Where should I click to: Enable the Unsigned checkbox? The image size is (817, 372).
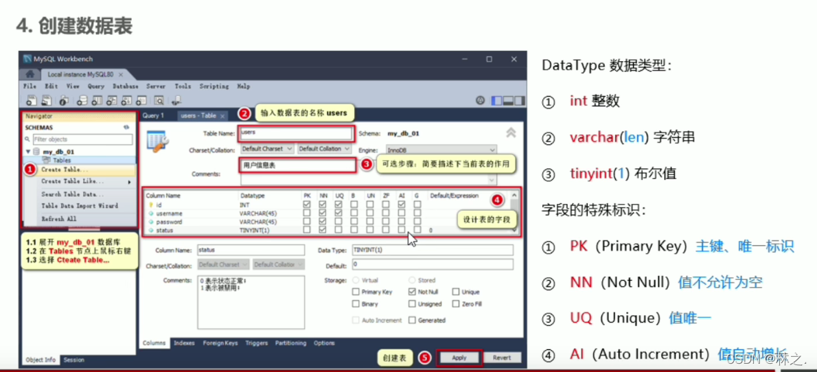point(413,304)
